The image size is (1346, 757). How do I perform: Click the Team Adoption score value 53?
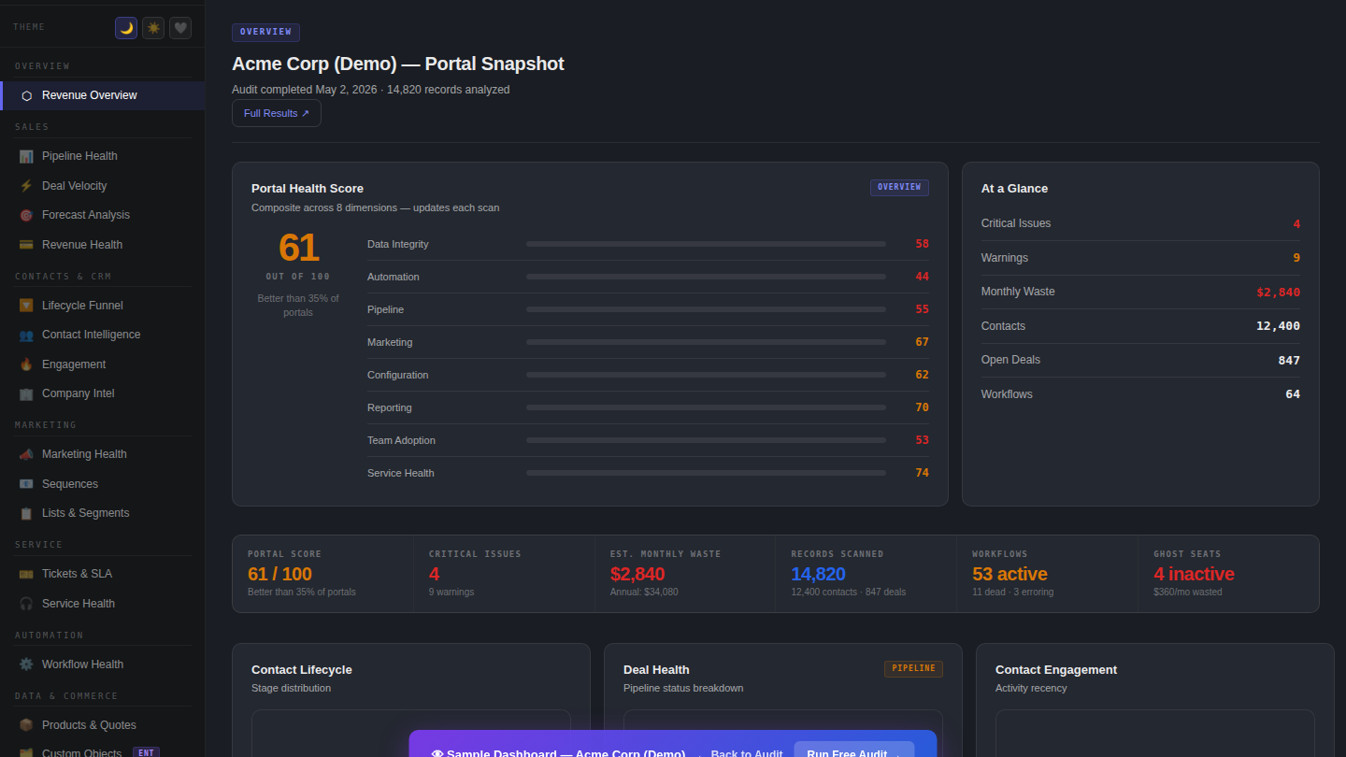pos(923,440)
